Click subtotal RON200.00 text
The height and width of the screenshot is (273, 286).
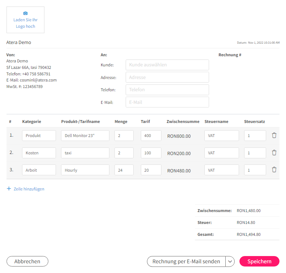[x=179, y=154]
